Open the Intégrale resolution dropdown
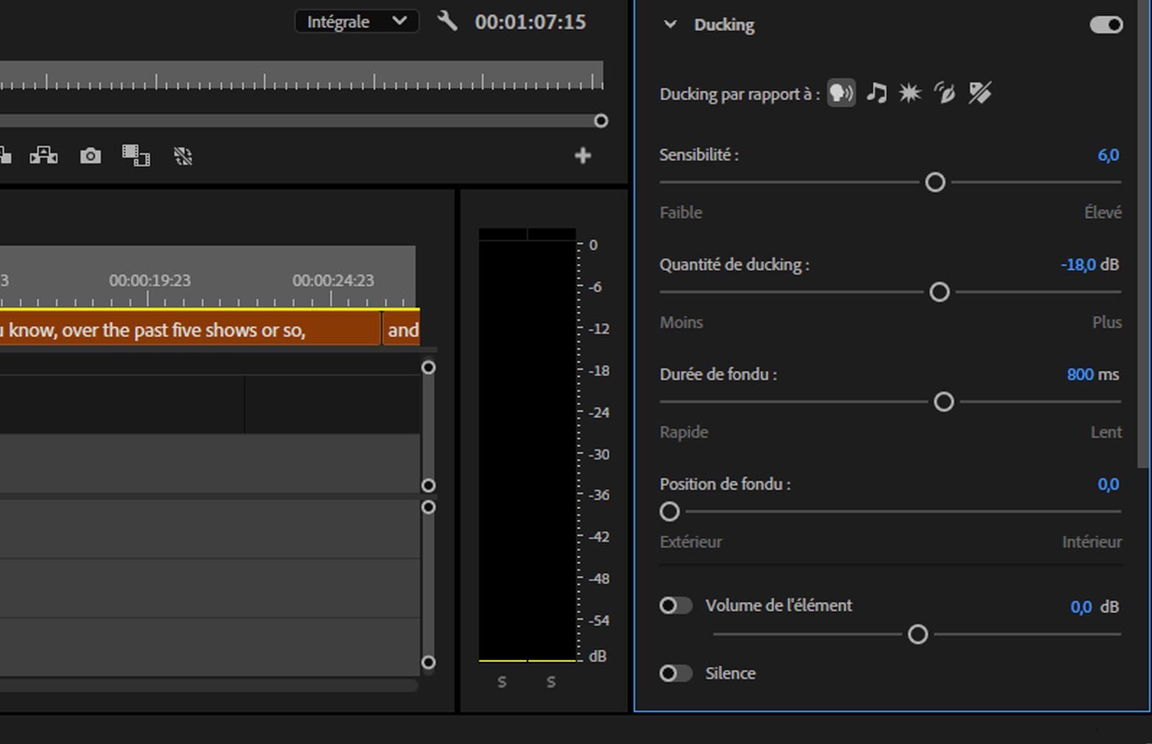This screenshot has width=1152, height=744. [356, 21]
